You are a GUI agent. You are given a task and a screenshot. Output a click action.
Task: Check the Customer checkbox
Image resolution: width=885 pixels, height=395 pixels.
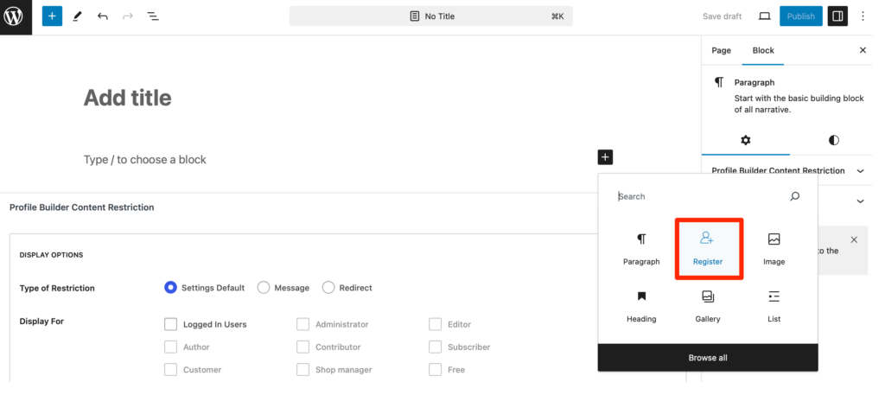(170, 370)
